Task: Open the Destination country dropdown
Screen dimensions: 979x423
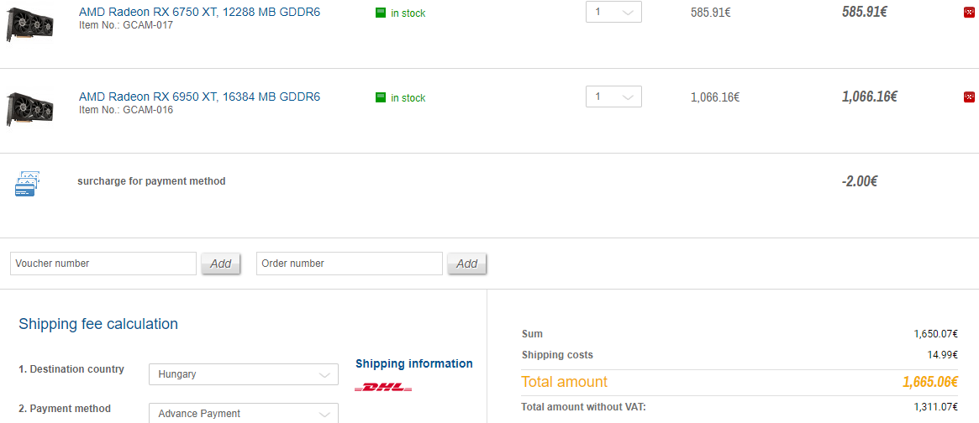Action: coord(244,374)
